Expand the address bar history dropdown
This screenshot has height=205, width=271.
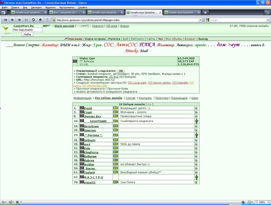click(x=200, y=20)
